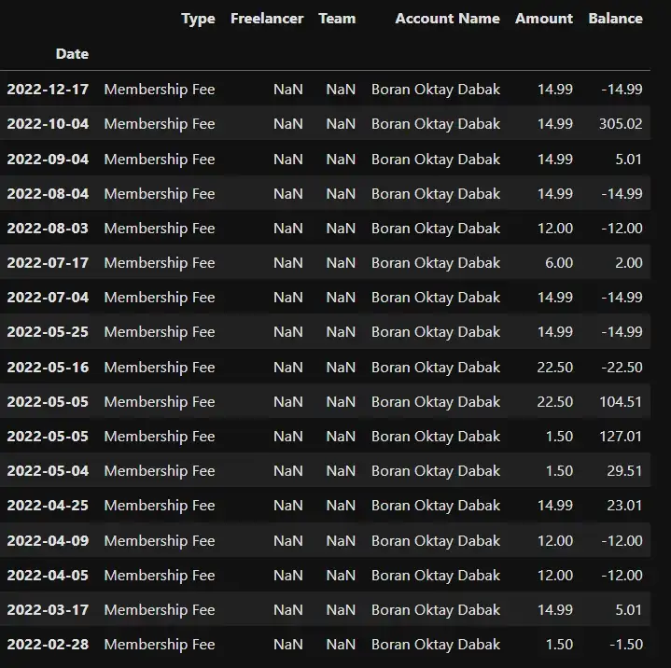Select the date cell '2022-05-04'
This screenshot has height=668, width=671.
[48, 471]
